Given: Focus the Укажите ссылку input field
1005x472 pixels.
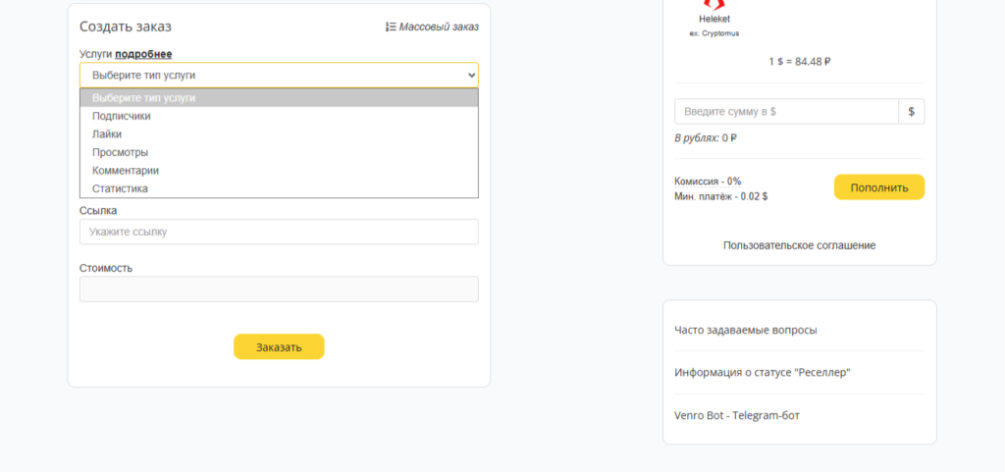Looking at the screenshot, I should (279, 232).
